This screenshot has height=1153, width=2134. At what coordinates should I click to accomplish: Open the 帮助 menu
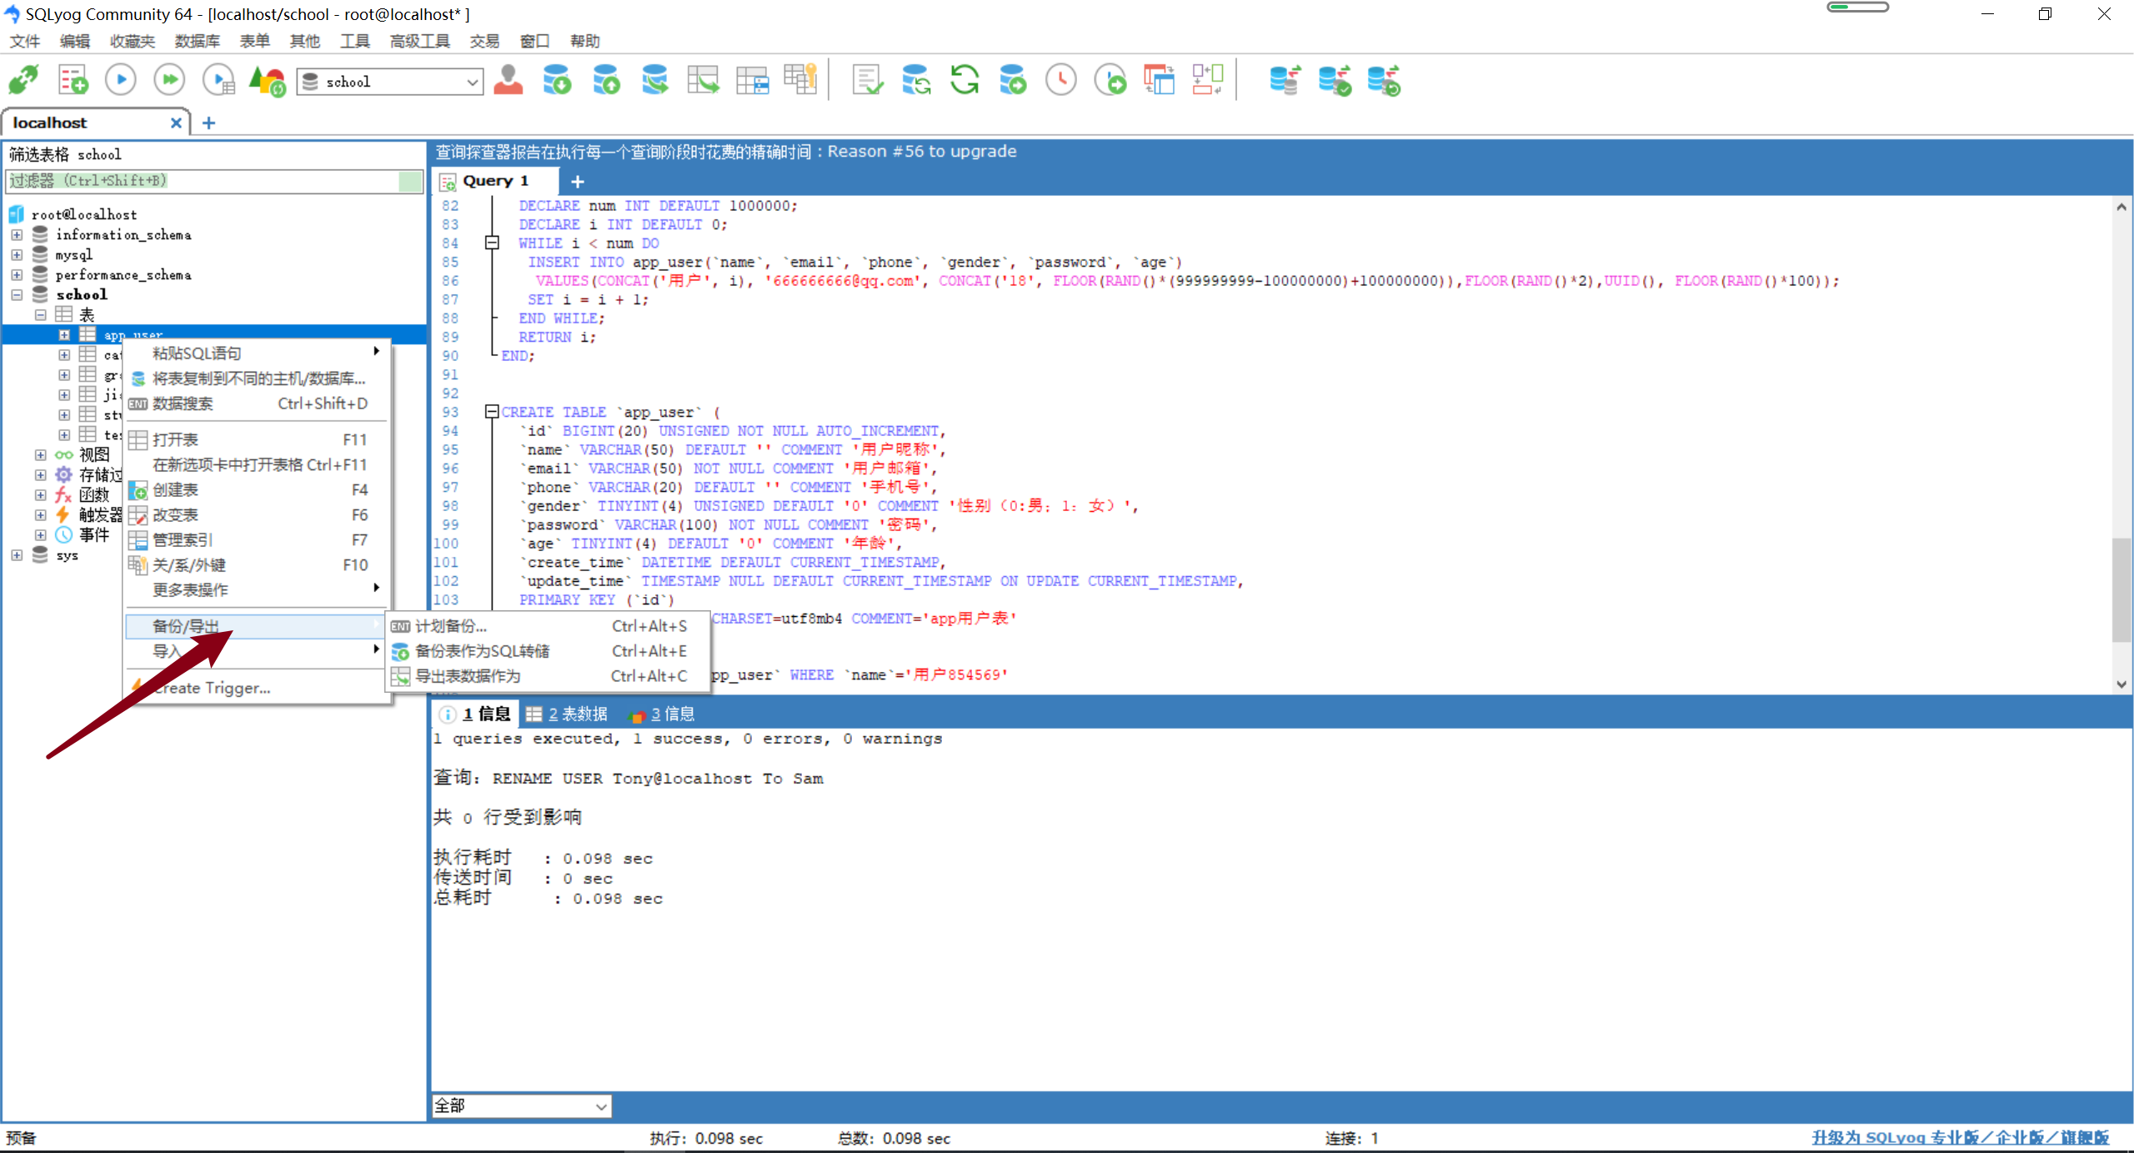[584, 41]
